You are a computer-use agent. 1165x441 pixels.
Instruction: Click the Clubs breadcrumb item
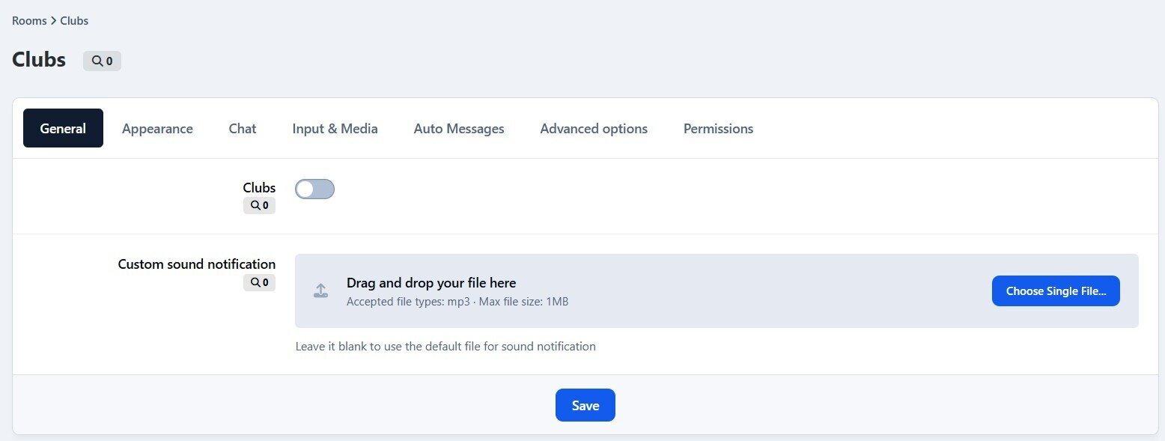74,21
